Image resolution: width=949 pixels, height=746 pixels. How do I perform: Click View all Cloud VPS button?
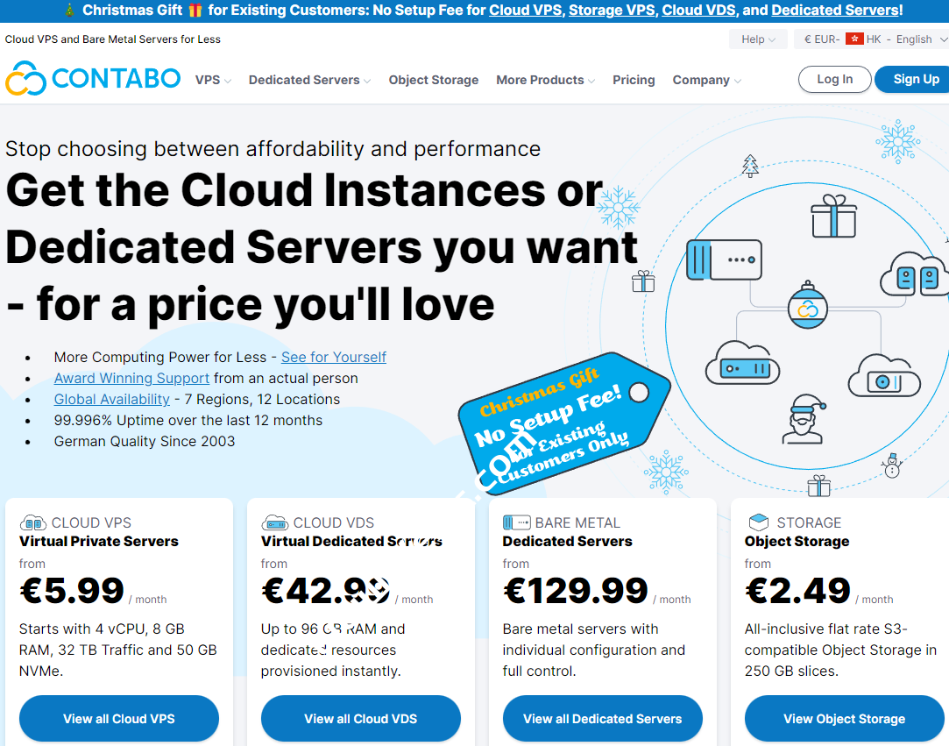click(x=119, y=719)
